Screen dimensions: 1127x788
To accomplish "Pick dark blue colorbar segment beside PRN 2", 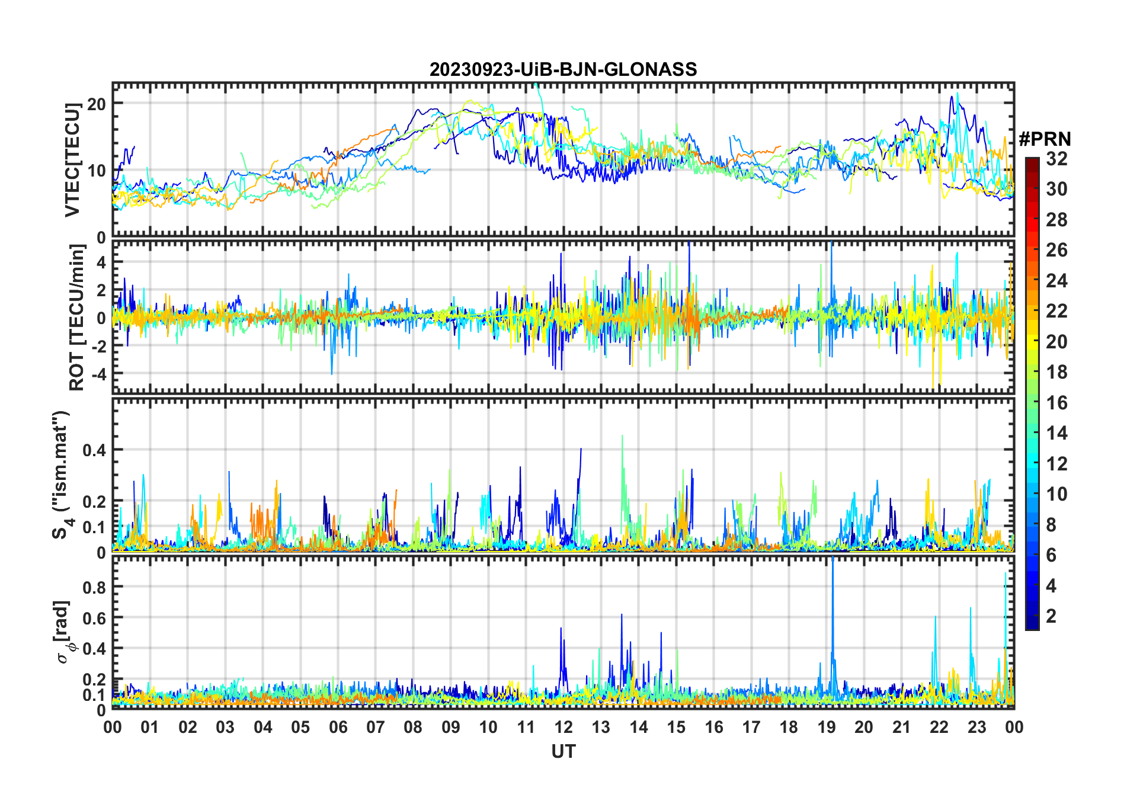I will point(1032,616).
